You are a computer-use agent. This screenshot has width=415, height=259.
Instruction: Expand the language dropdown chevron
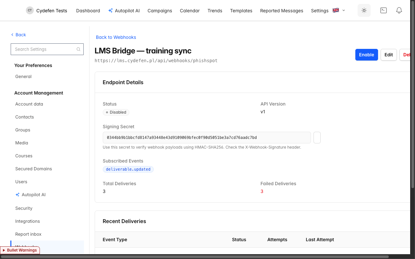[344, 10]
